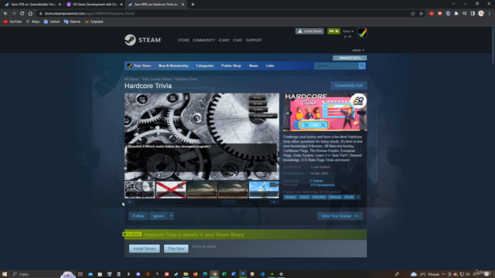Open a new tab with plus icon
Viewport: 495px width, 278px height.
pos(193,5)
